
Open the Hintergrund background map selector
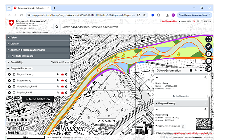pyautogui.click(x=203, y=124)
